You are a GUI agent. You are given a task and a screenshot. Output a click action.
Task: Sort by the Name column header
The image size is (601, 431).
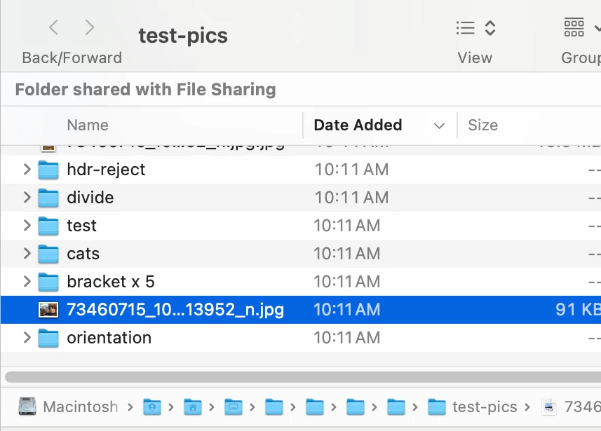click(88, 125)
